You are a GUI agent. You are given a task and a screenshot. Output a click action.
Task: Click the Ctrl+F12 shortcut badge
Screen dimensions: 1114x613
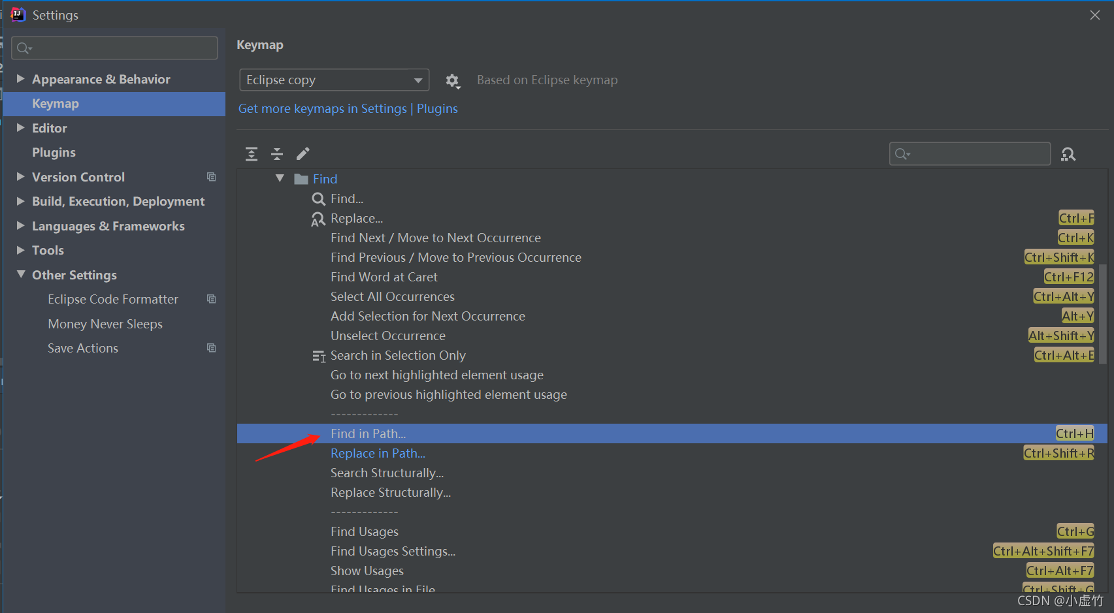(x=1069, y=277)
